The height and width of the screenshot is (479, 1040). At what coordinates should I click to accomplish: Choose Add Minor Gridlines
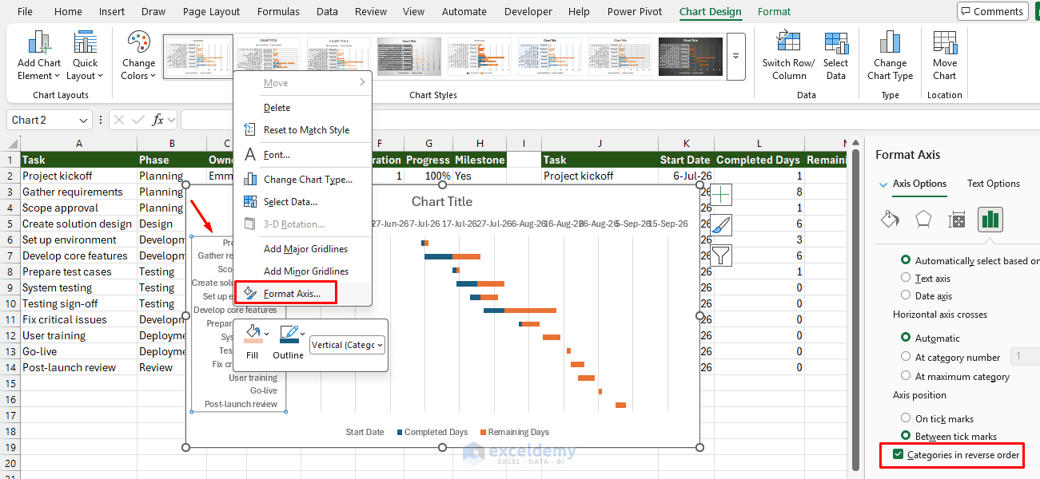tap(303, 271)
